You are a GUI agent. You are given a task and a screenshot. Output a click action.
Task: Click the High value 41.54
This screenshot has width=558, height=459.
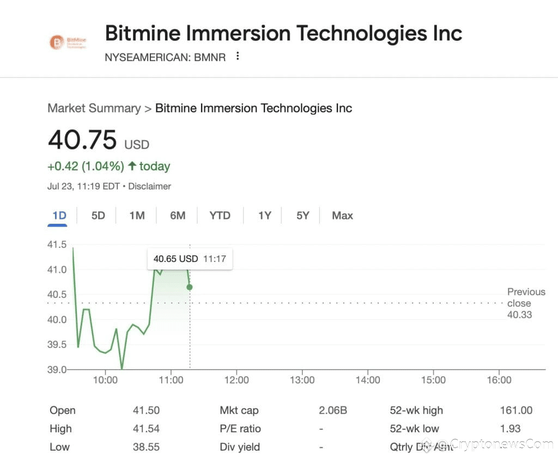(146, 429)
